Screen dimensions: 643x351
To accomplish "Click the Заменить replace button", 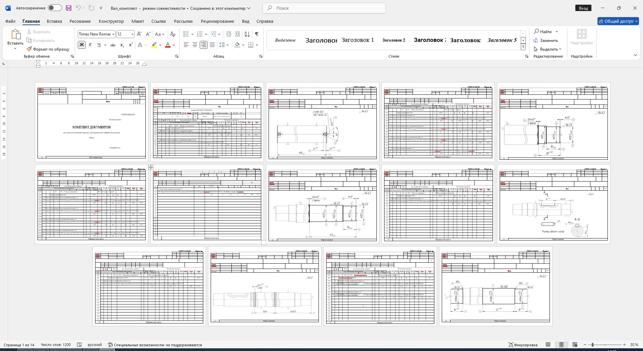I will pos(546,41).
